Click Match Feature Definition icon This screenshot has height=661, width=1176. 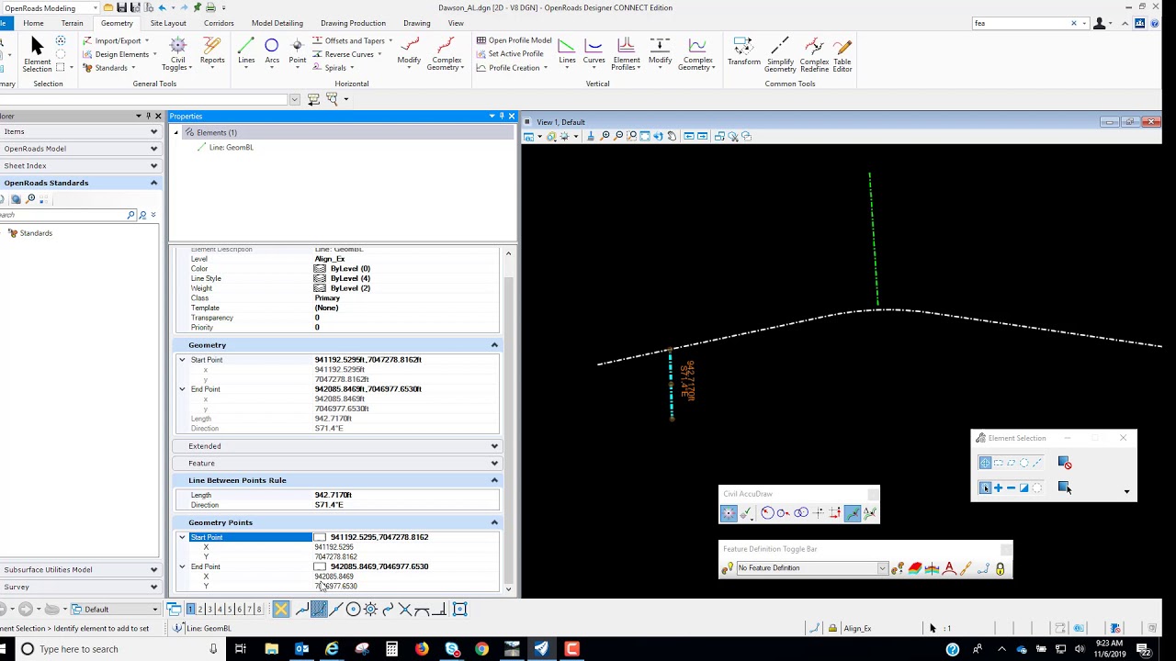coord(898,568)
